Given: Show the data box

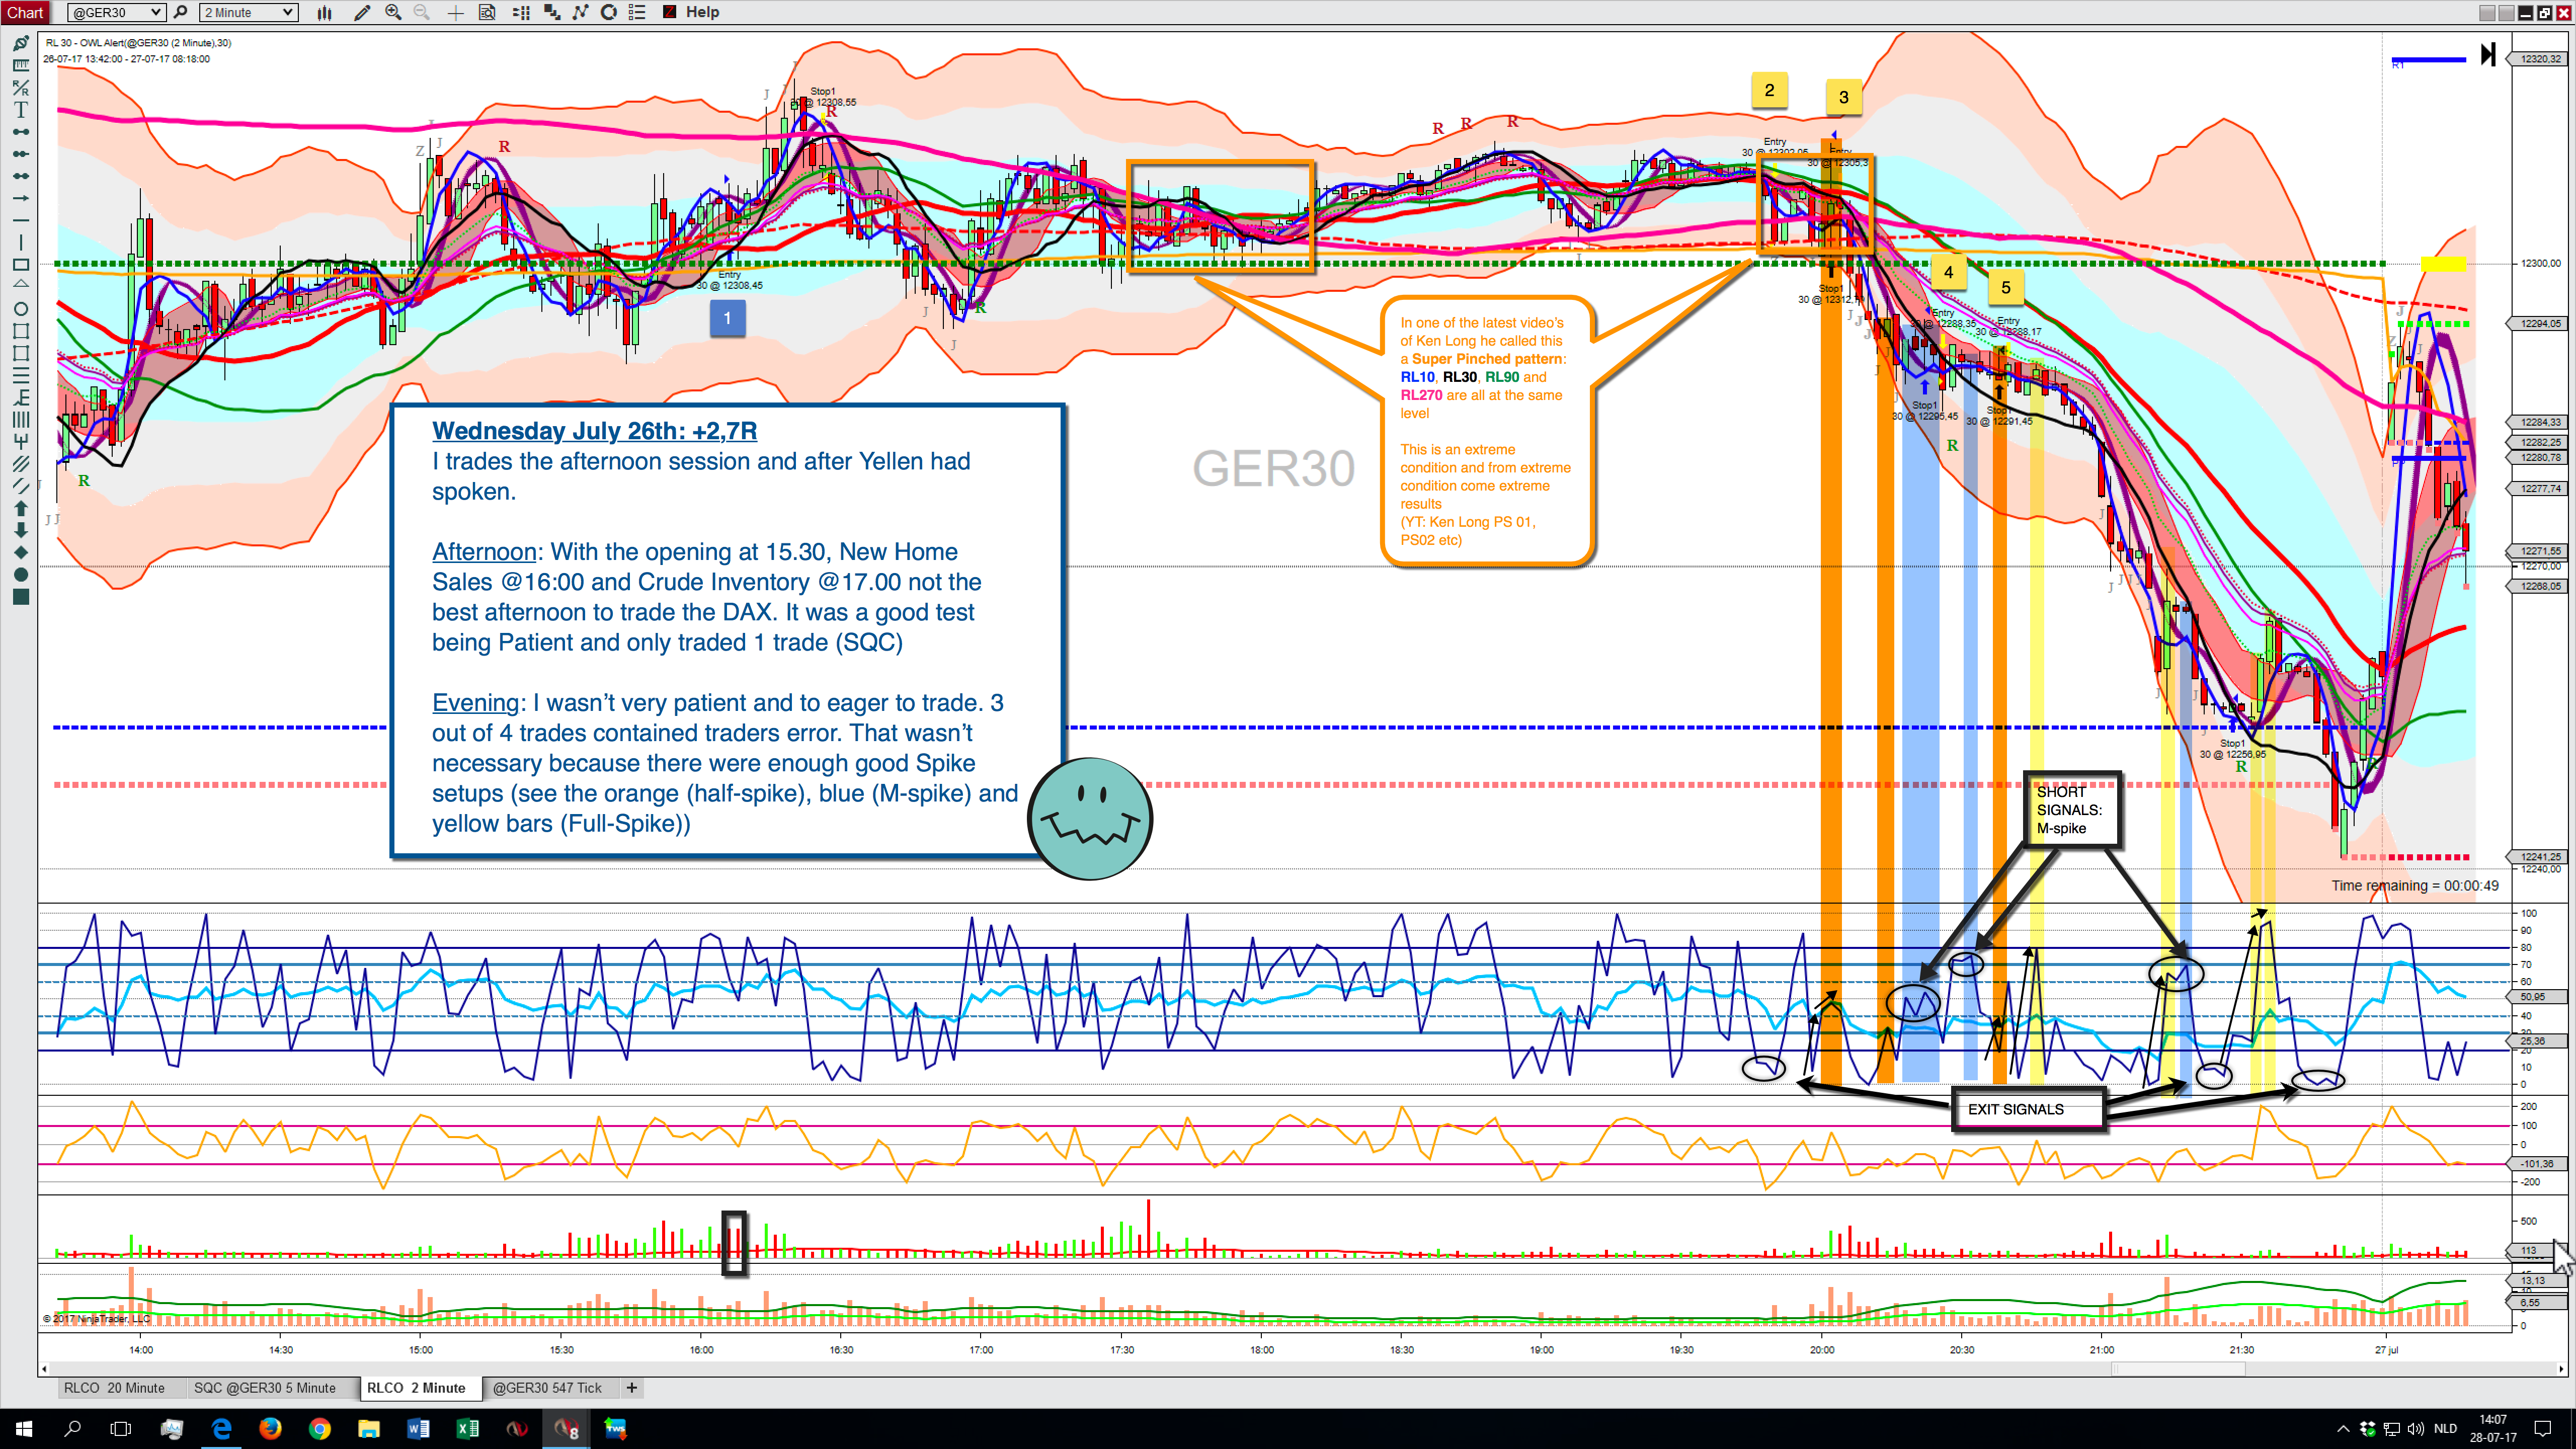Looking at the screenshot, I should [x=487, y=12].
